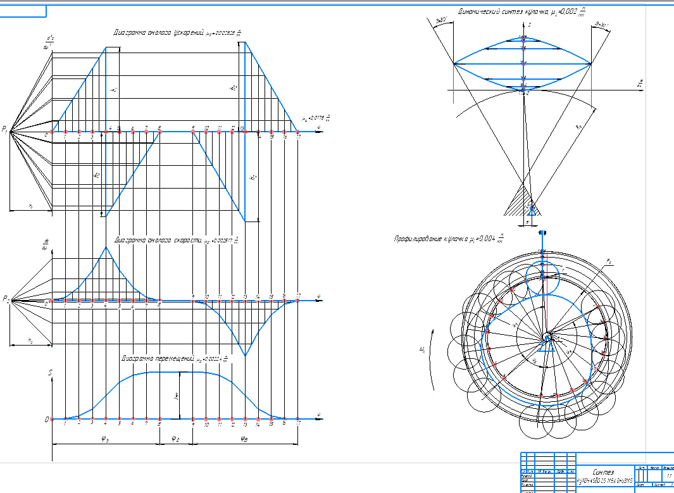Click the lowest point of velocity analog curve
The image size is (674, 493).
[x=245, y=356]
